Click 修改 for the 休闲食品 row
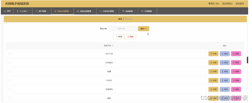The width and height of the screenshot is (252, 103). click(225, 63)
